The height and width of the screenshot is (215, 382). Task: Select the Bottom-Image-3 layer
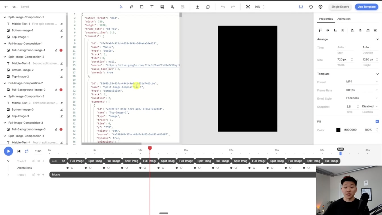22,110
